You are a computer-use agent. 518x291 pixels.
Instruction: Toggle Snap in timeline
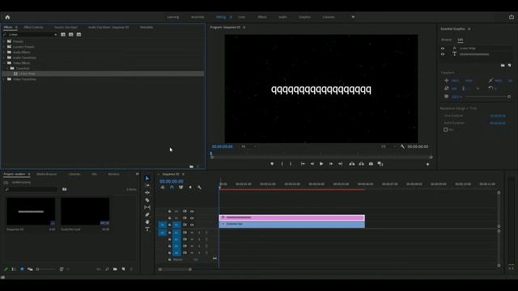(x=172, y=188)
